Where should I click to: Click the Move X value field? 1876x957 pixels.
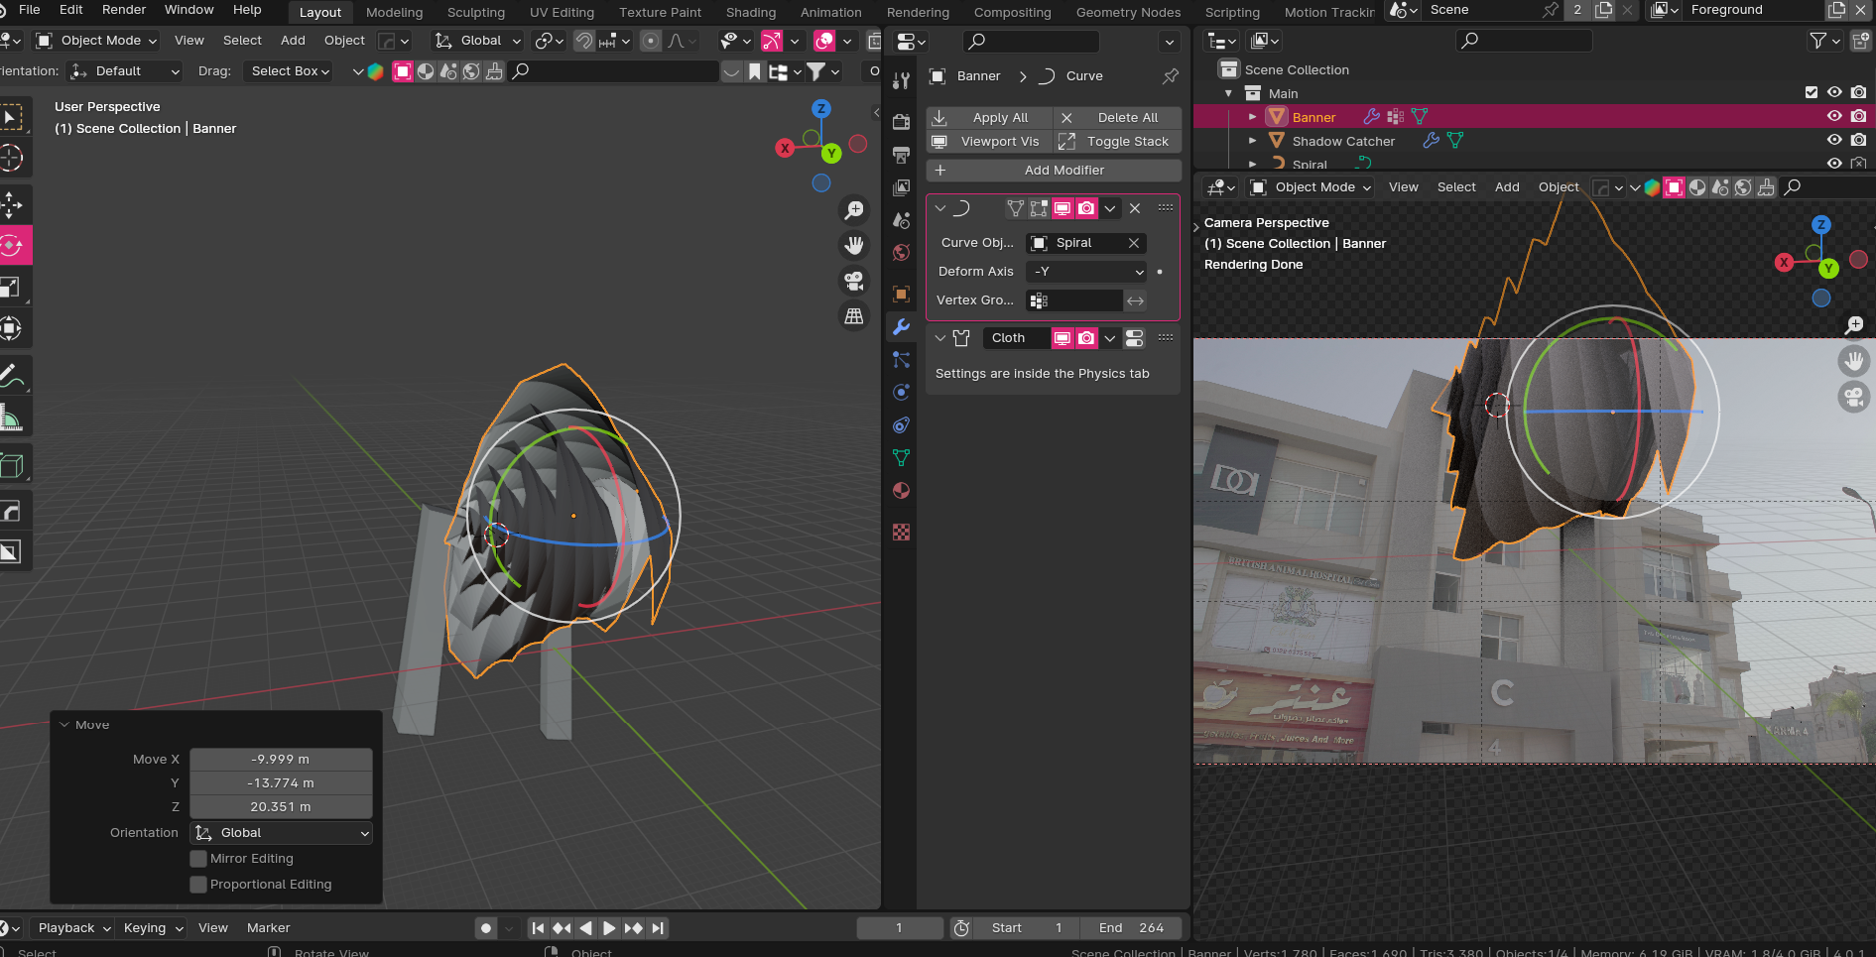(x=281, y=760)
